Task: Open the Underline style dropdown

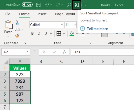Action: 51,34
